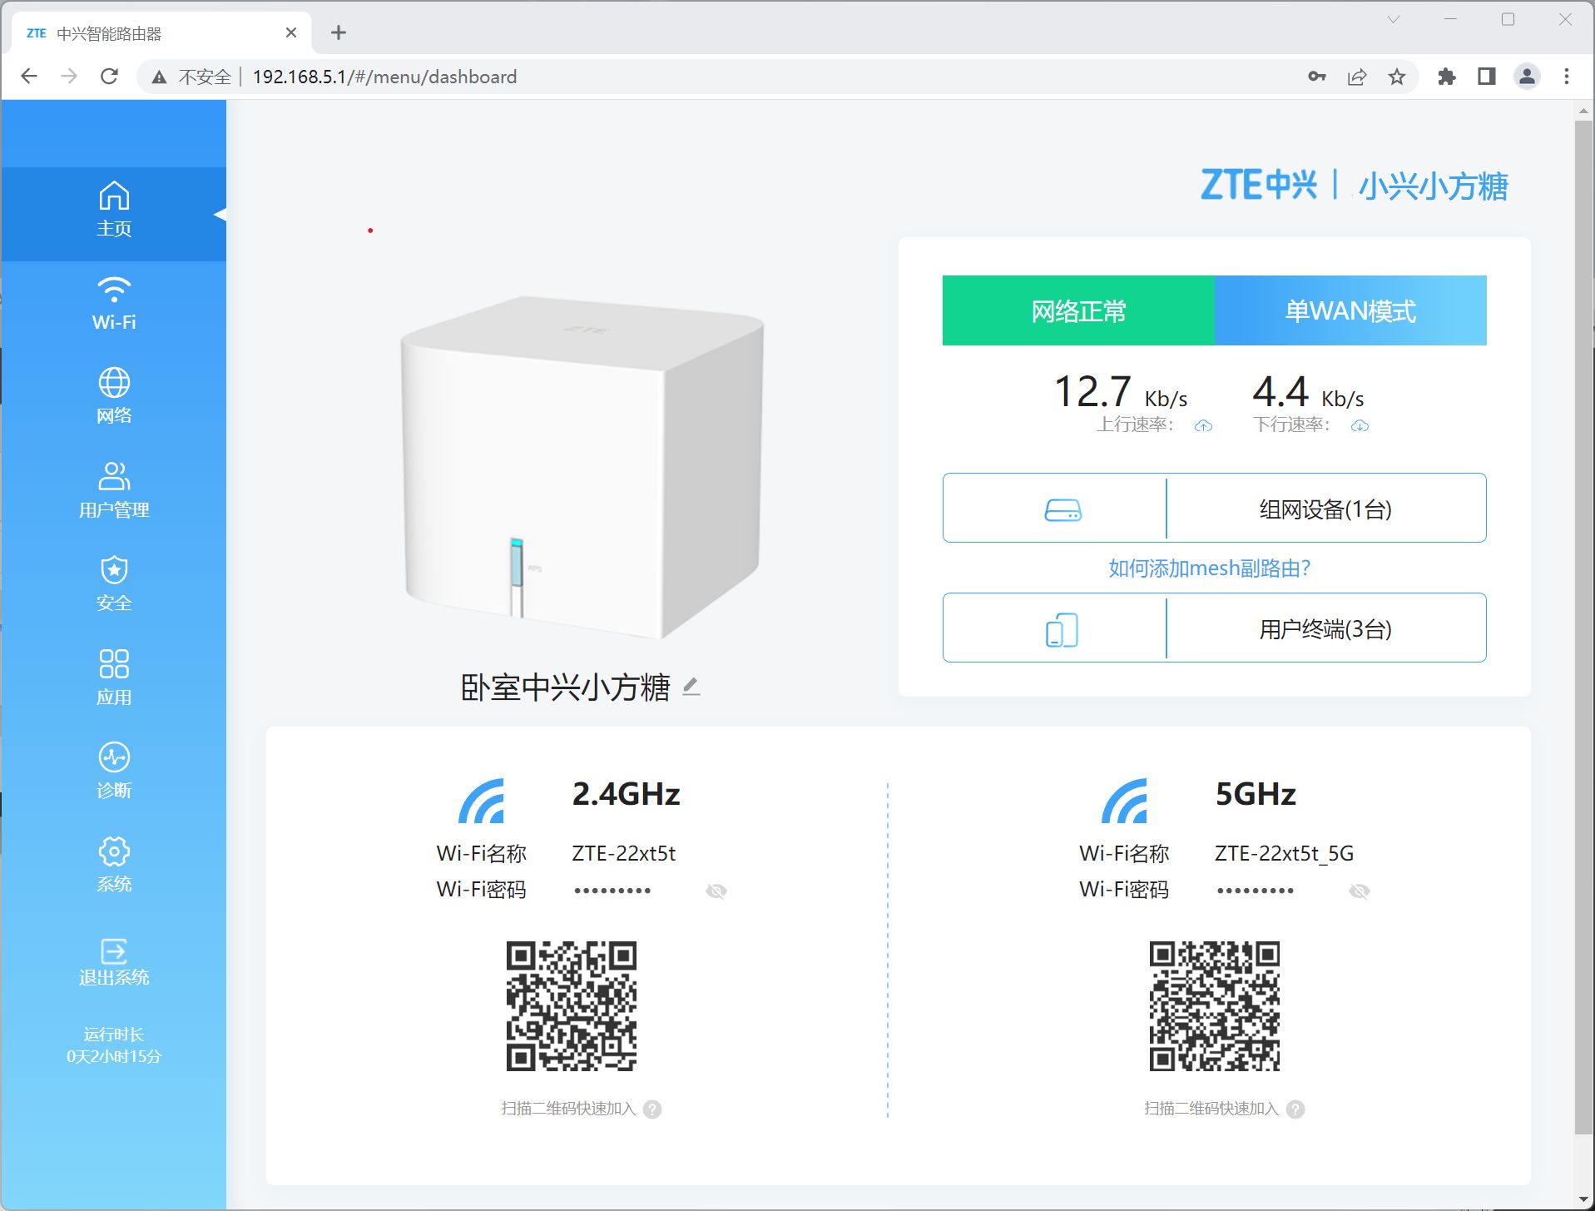Open the Wi-Fi settings menu
1595x1211 pixels.
114,304
